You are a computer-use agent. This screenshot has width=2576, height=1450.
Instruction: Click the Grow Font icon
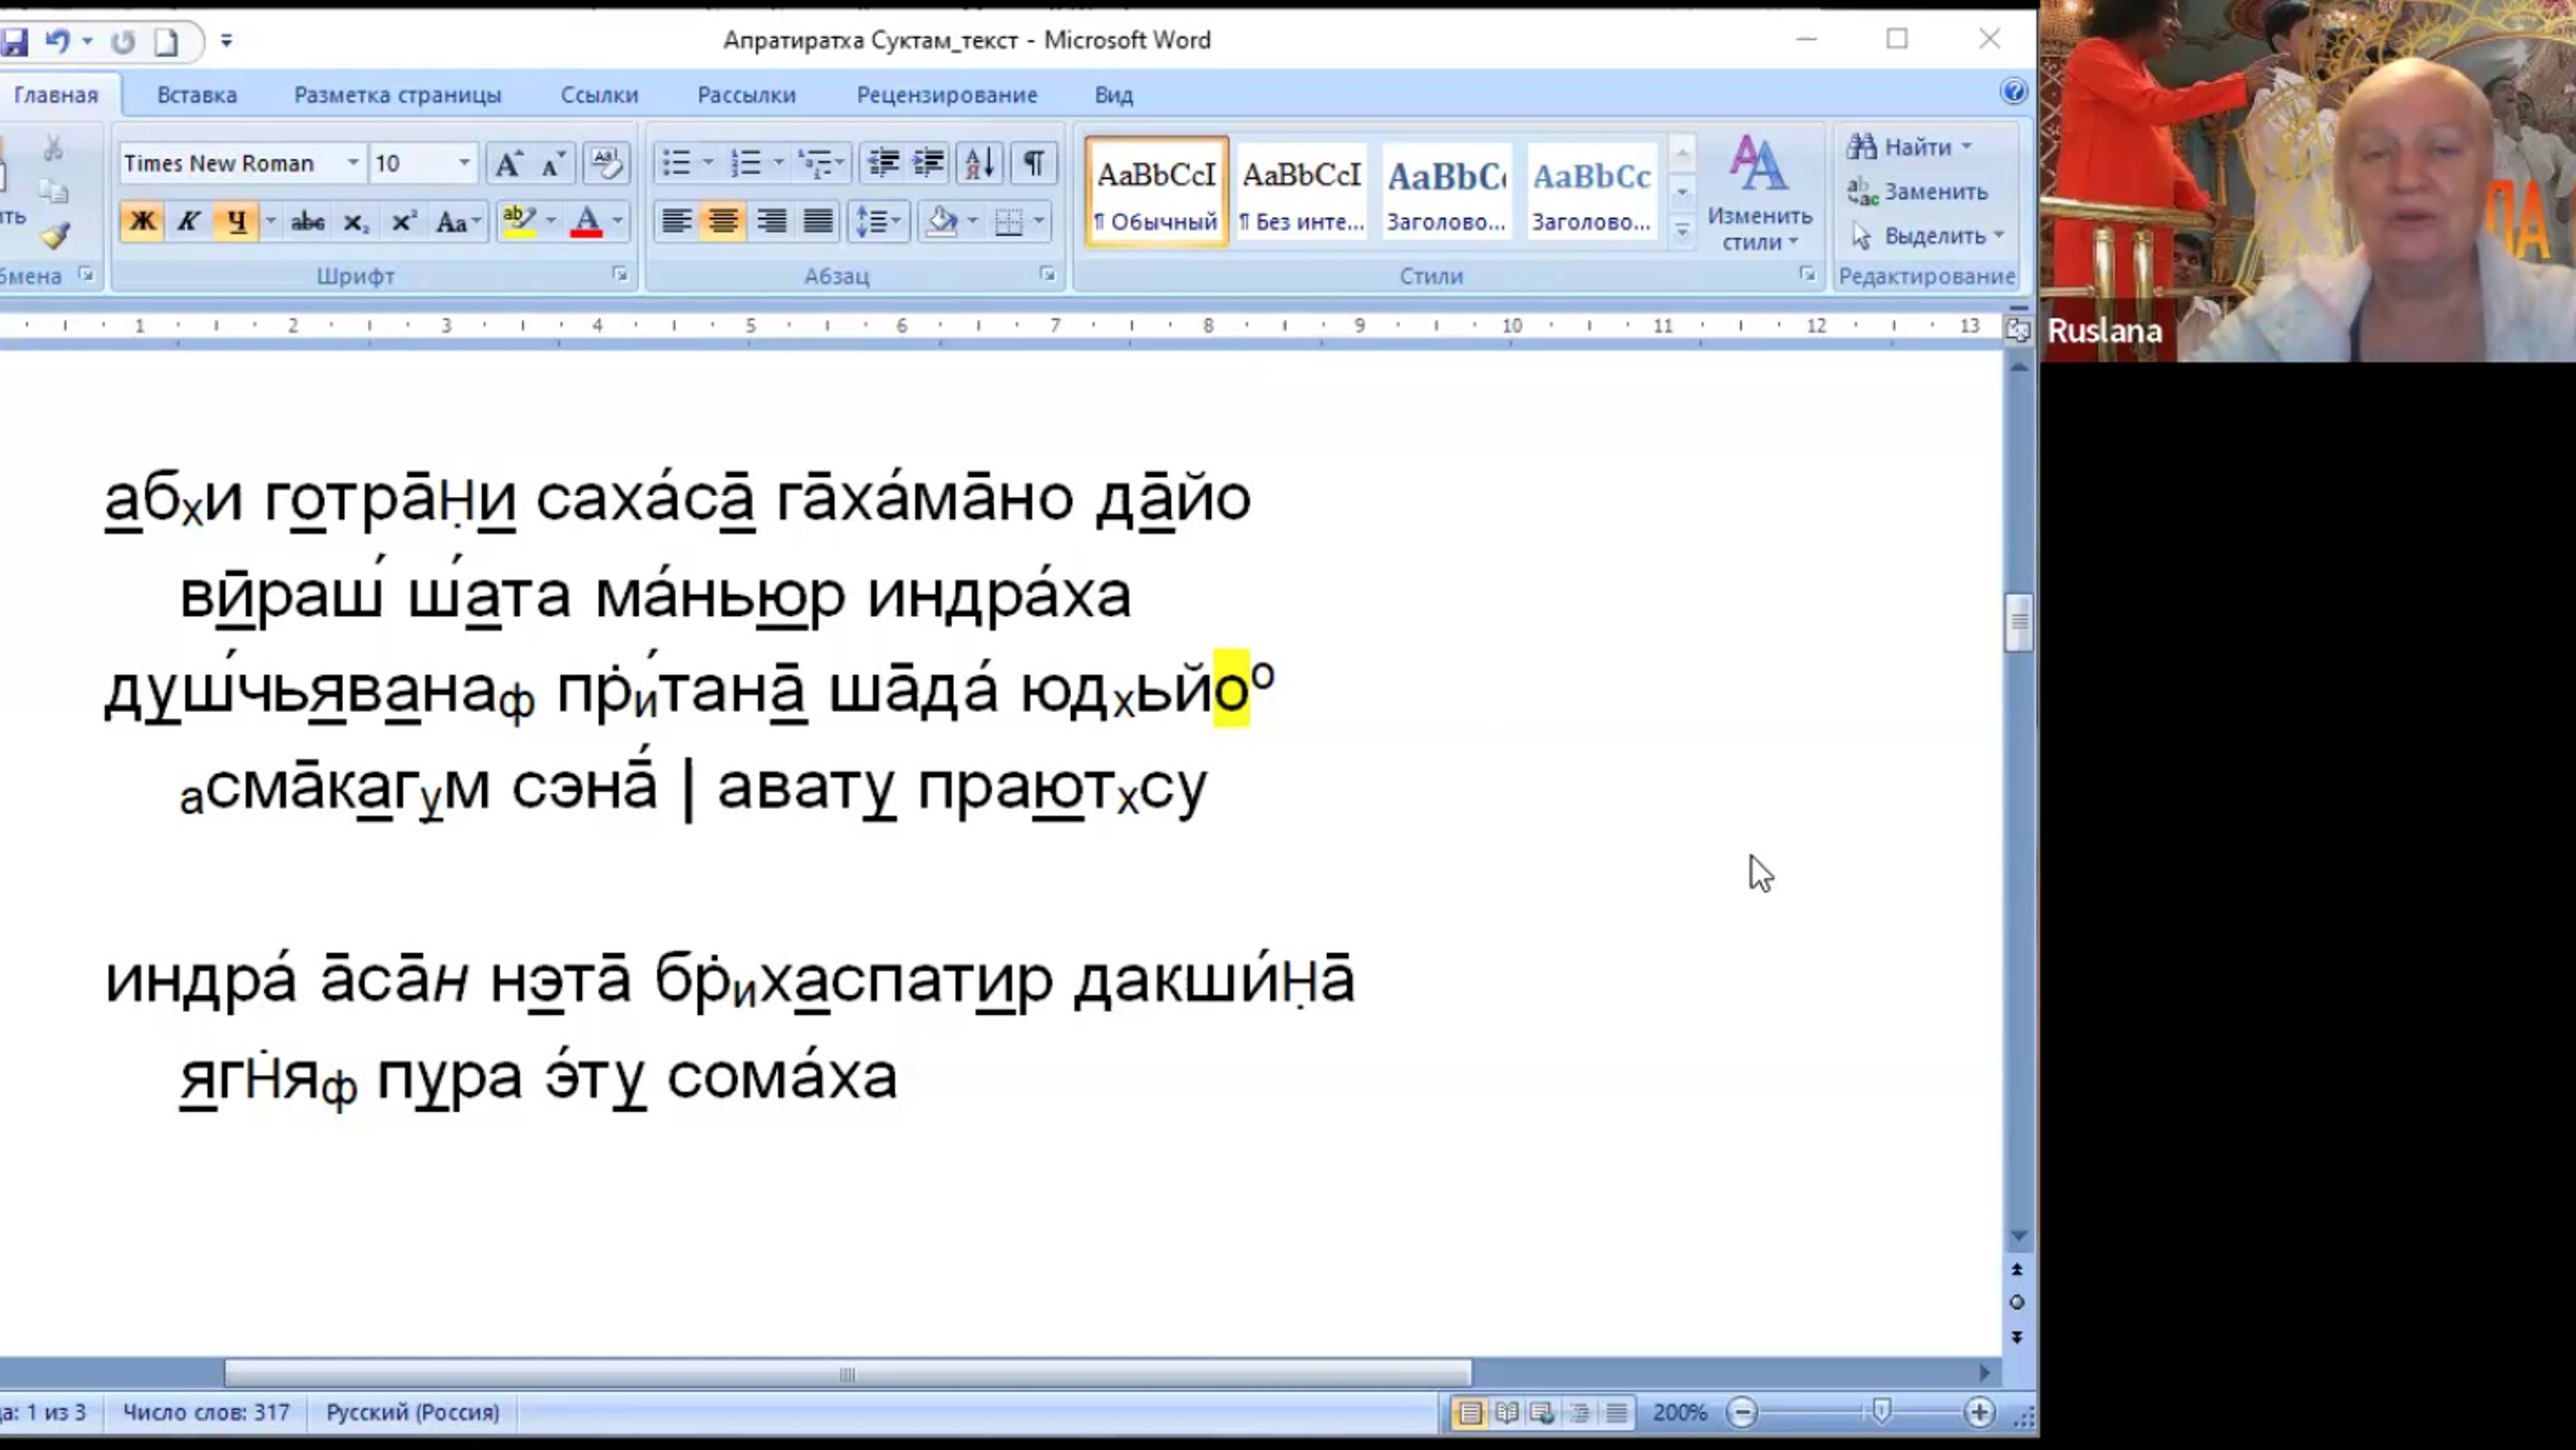point(508,163)
